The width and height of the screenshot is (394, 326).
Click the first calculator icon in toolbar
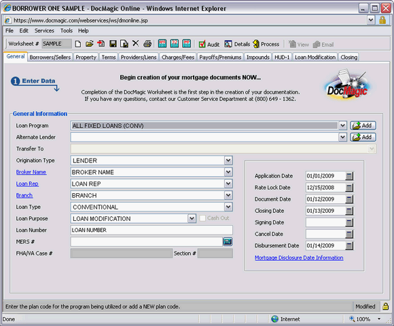162,43
